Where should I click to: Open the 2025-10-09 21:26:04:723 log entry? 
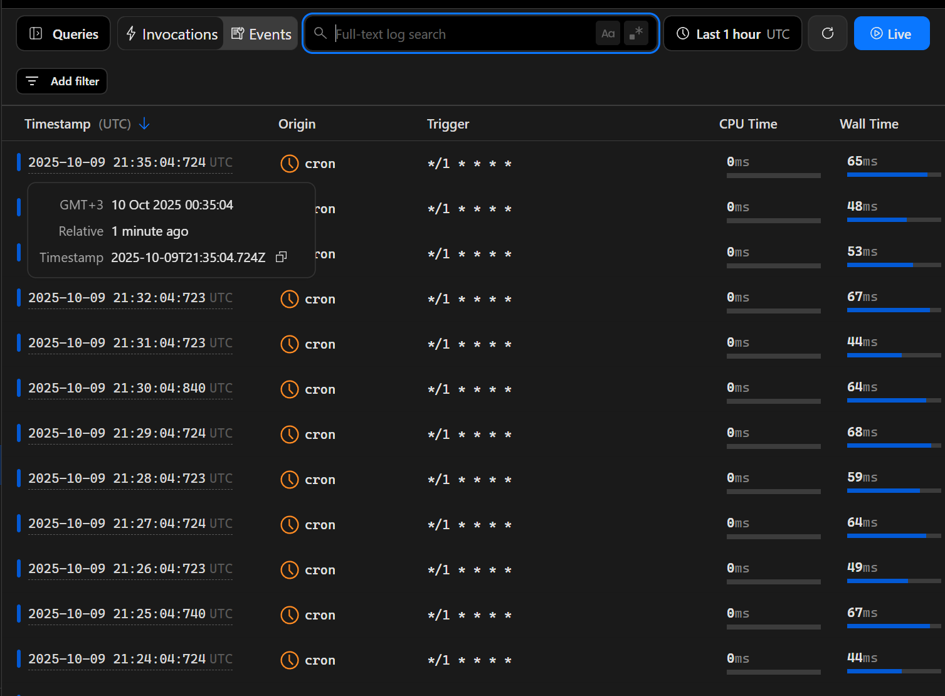(130, 569)
